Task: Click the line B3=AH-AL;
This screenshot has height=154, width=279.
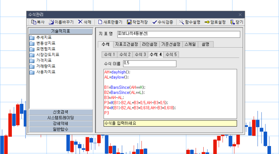Action: (x=114, y=98)
